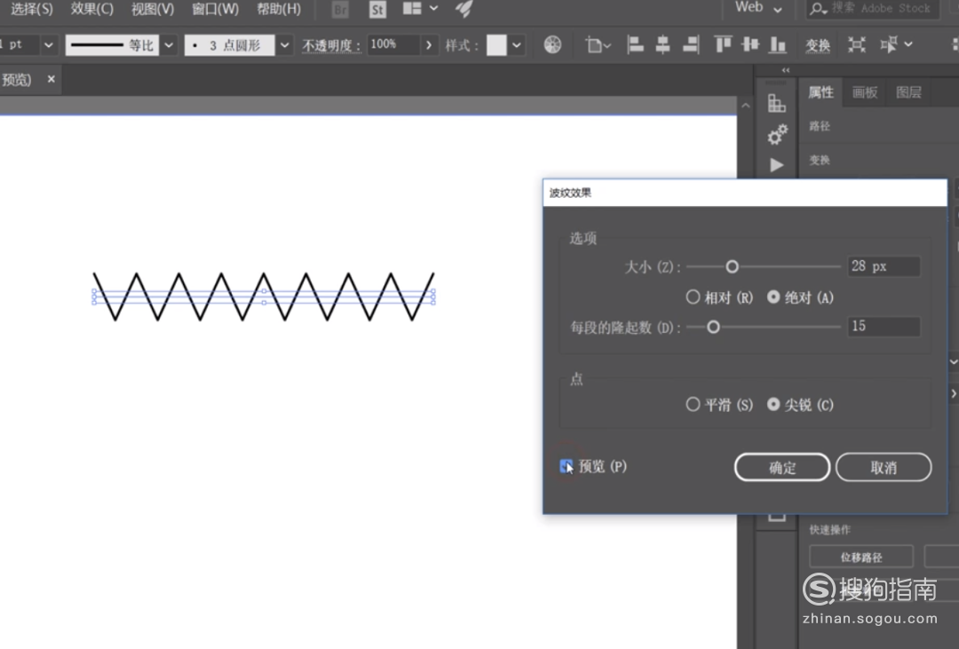
Task: Click the search magnifier icon
Action: [x=818, y=9]
